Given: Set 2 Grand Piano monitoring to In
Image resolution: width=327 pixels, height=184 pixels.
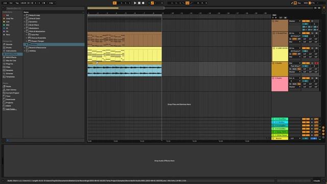Looking at the screenshot, I should click(x=290, y=39).
